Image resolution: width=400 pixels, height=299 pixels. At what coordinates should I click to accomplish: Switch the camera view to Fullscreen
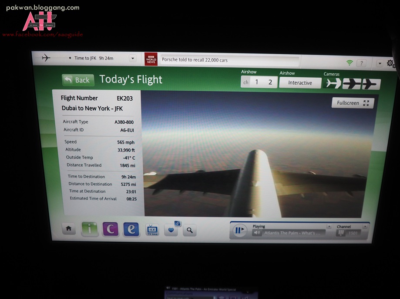coord(353,103)
